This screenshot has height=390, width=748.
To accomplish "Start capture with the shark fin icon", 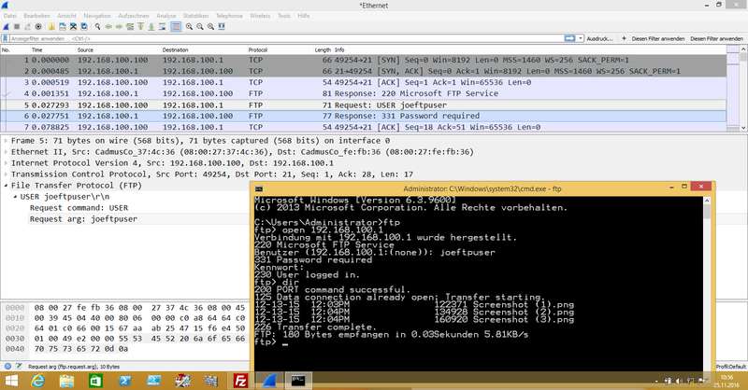I will pos(7,27).
